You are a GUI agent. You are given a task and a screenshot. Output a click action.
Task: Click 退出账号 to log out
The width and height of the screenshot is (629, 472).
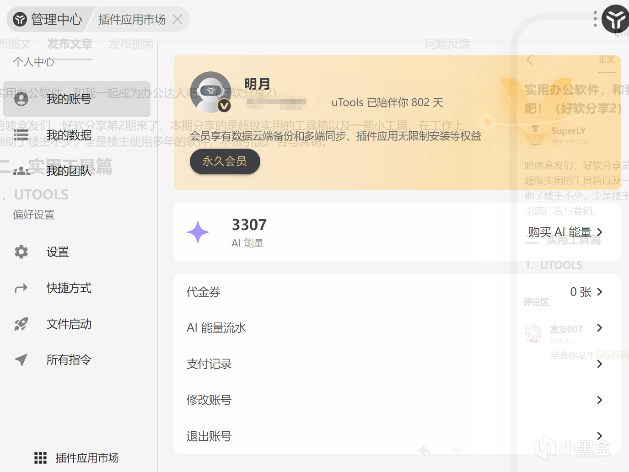point(397,436)
